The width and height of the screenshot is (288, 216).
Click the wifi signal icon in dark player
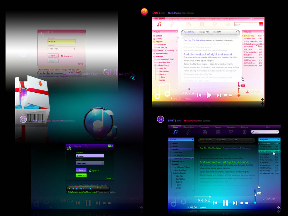click(255, 203)
